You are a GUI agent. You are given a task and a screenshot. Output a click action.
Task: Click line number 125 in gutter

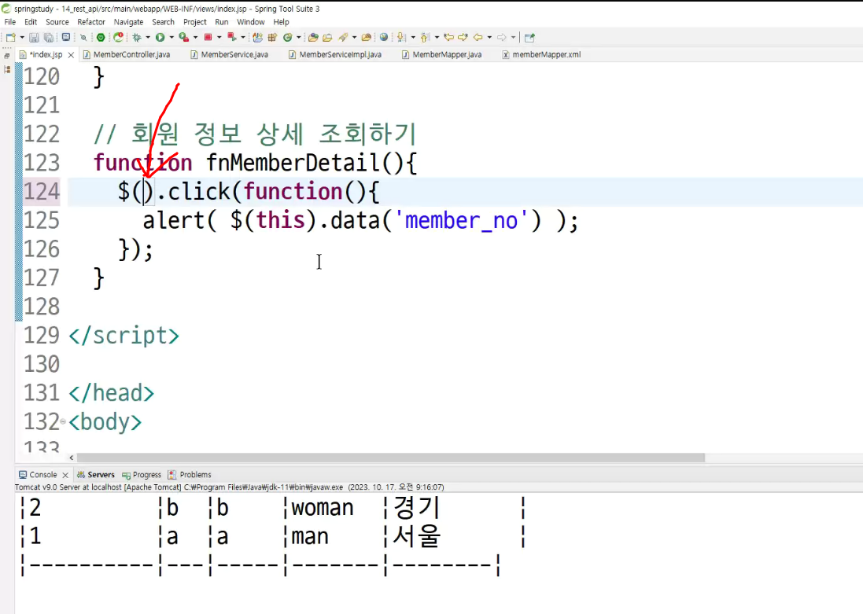42,221
